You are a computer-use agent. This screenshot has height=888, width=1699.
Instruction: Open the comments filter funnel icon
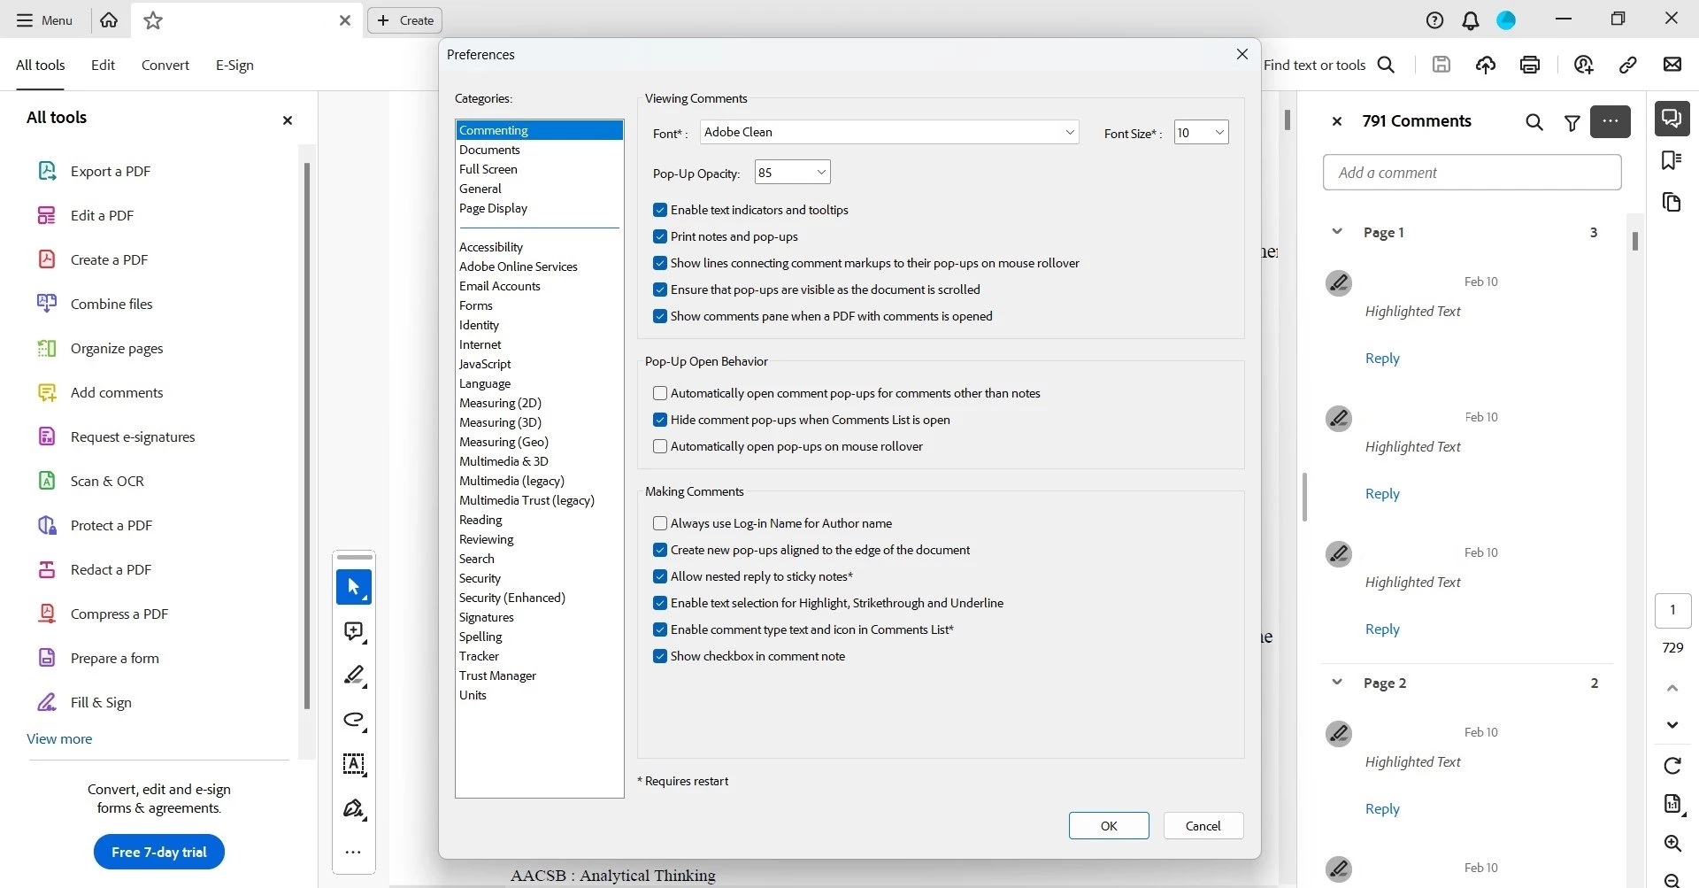pos(1572,122)
